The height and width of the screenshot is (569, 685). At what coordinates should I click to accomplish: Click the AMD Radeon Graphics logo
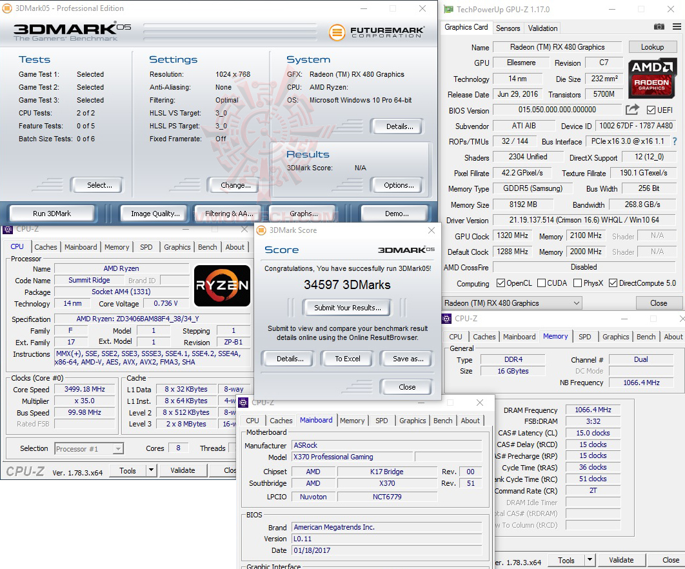(653, 79)
